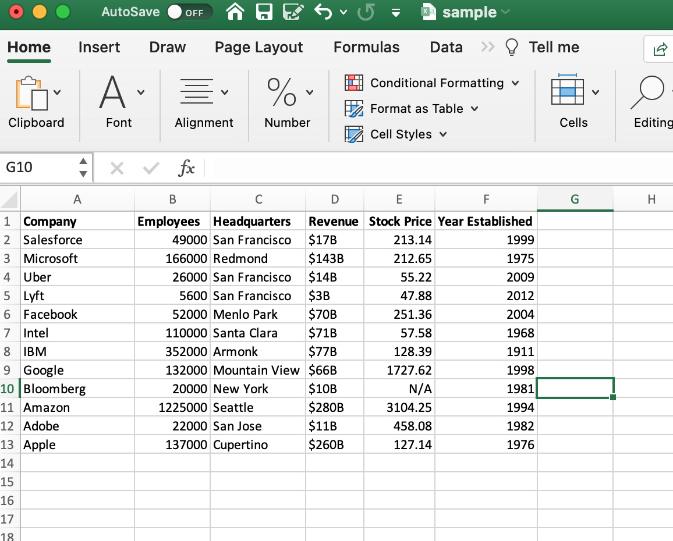Select column G header
This screenshot has width=673, height=541.
point(575,199)
